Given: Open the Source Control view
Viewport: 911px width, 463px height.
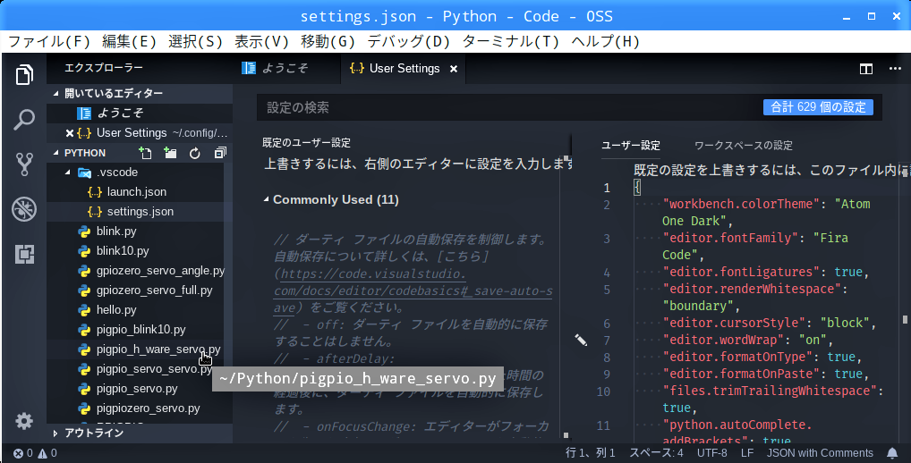Looking at the screenshot, I should click(24, 164).
